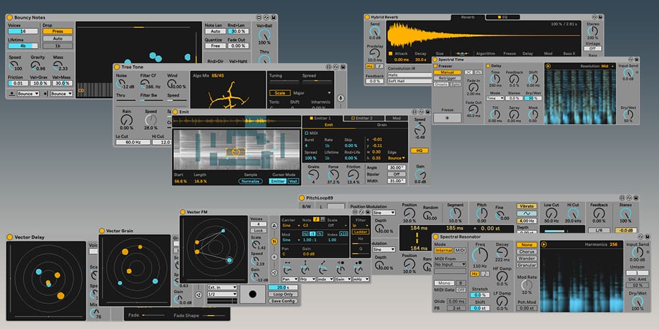Click the Freeze snowflake button
This screenshot has width=659, height=329.
click(447, 118)
